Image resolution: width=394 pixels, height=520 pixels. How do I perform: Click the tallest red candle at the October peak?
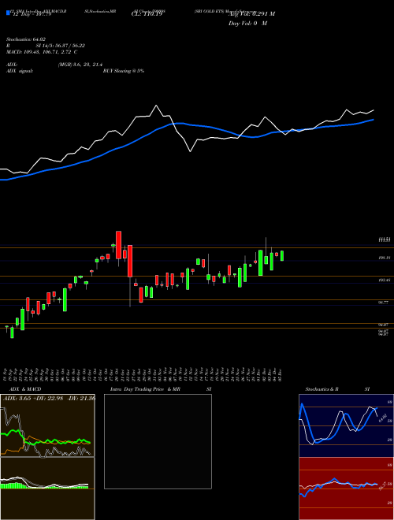[x=118, y=245]
